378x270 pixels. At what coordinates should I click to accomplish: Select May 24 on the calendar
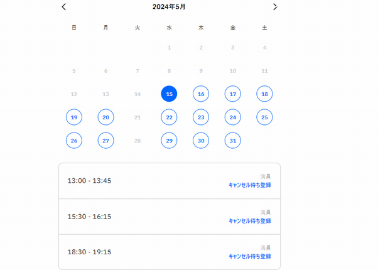point(233,117)
